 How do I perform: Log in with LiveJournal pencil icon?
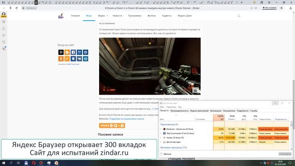pos(79,52)
